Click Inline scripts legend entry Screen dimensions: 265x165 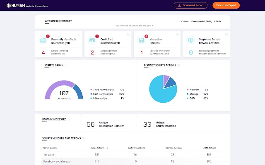click(107, 98)
